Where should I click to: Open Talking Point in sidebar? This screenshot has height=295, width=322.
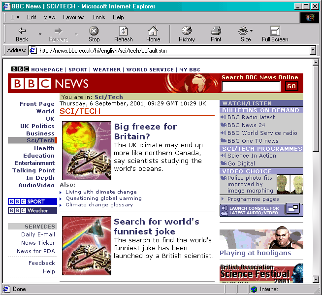(33, 170)
